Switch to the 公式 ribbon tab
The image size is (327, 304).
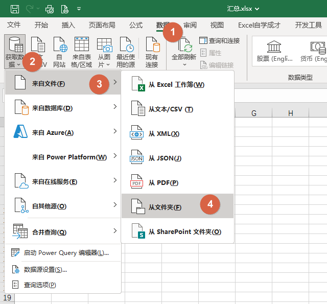136,25
